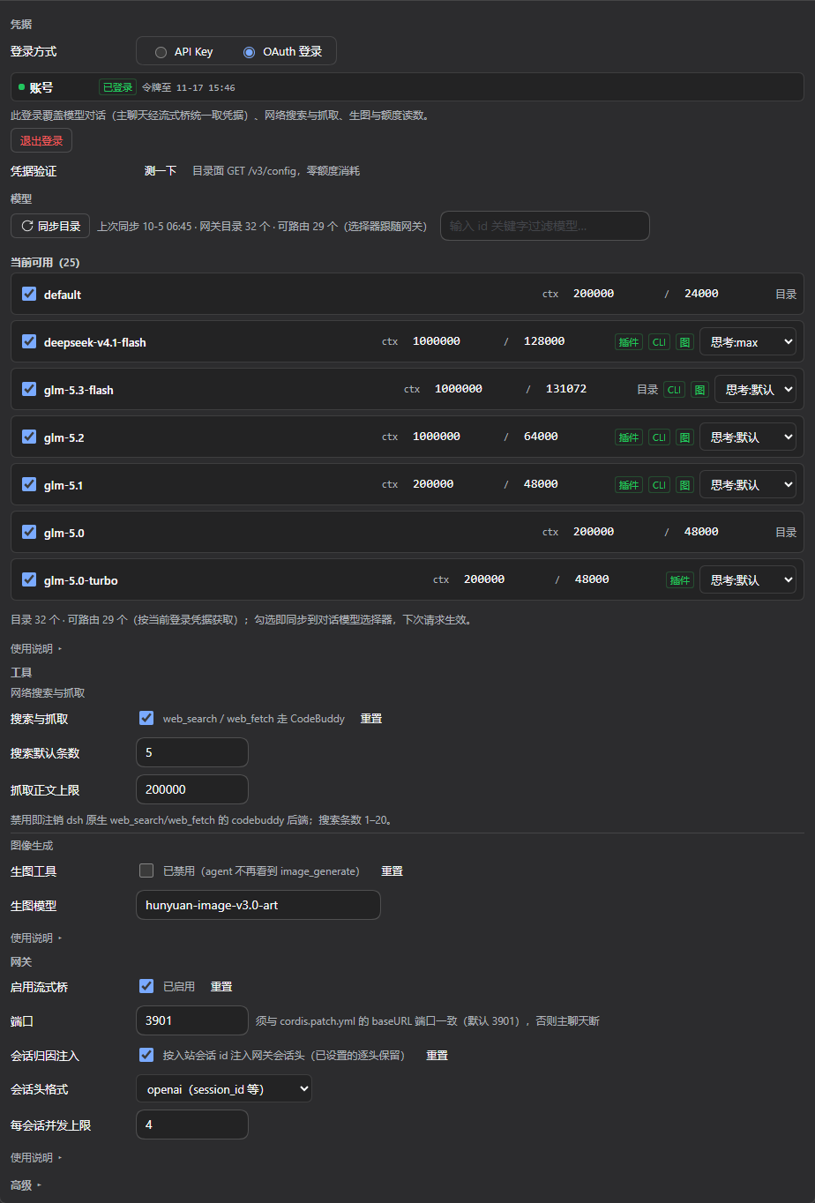Expand 使用说明 below the model list
The height and width of the screenshot is (1203, 815).
coord(36,649)
